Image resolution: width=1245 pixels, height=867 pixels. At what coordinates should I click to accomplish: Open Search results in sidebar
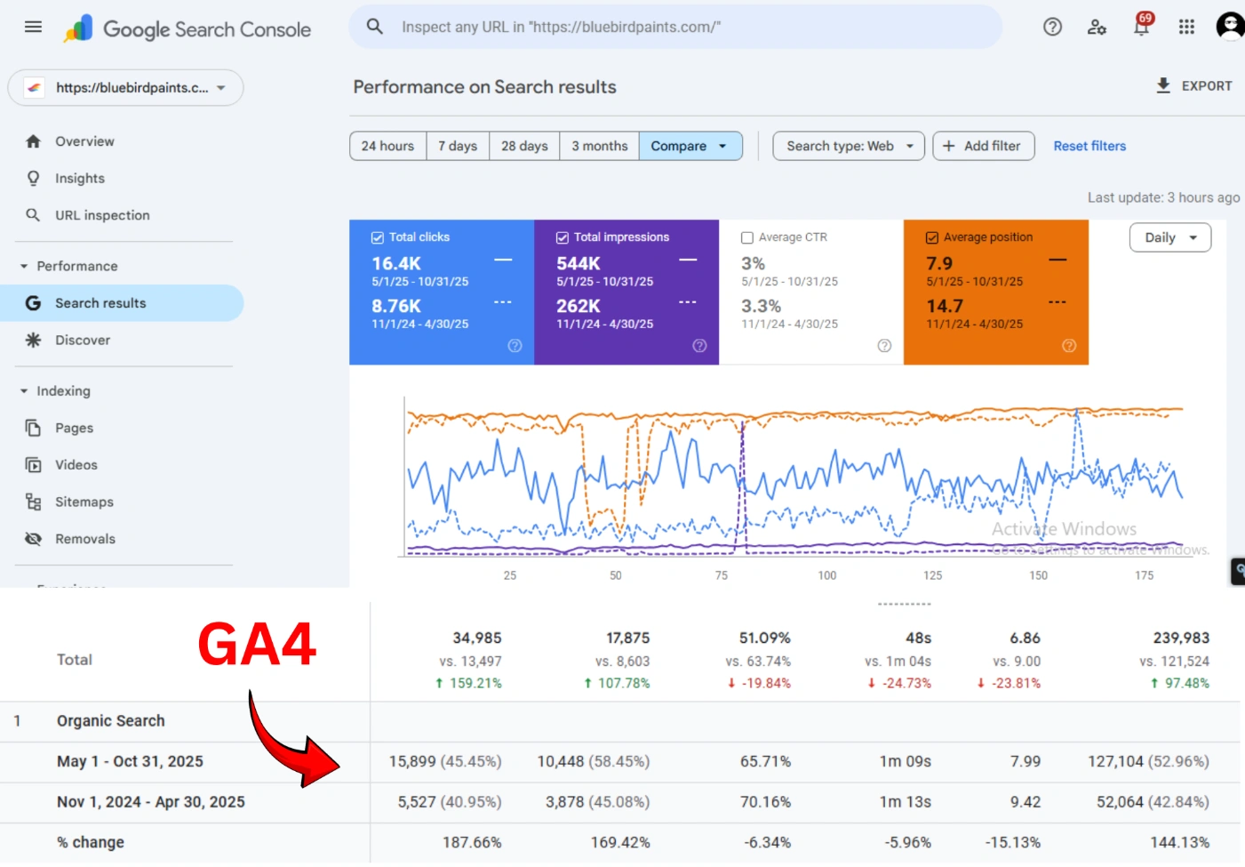[x=122, y=303]
